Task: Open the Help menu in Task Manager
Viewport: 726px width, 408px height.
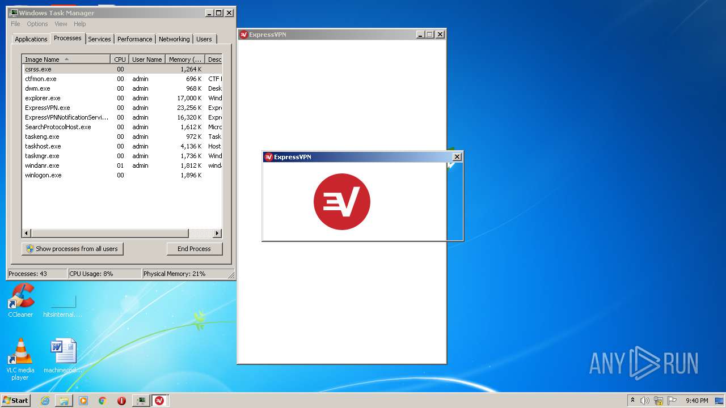Action: (80, 24)
